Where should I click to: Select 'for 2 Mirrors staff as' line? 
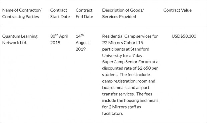click(122, 107)
